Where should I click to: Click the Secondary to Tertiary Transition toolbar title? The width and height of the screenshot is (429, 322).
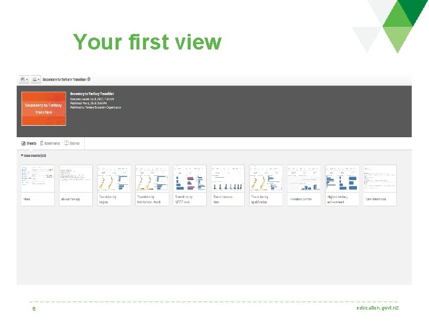pyautogui.click(x=64, y=79)
